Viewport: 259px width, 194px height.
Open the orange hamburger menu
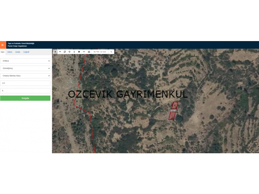pyautogui.click(x=3, y=45)
